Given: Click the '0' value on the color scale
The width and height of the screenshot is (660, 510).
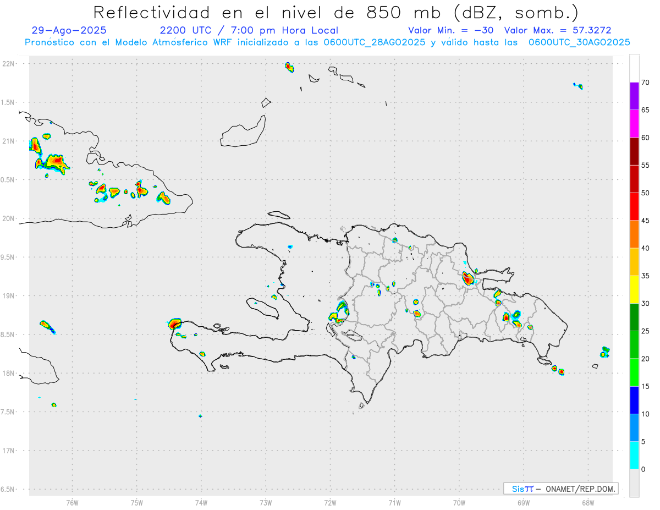Looking at the screenshot, I should [643, 469].
